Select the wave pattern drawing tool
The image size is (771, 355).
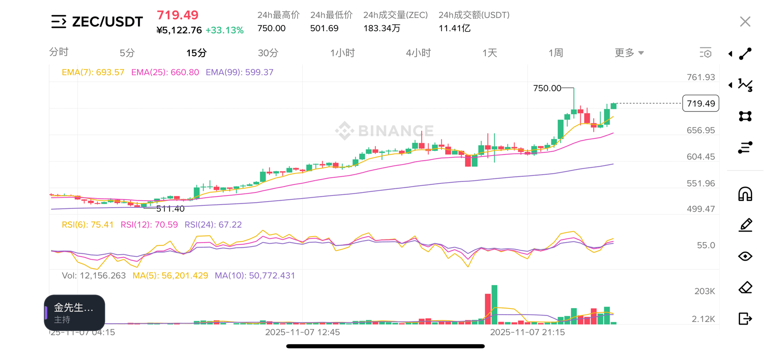(745, 85)
